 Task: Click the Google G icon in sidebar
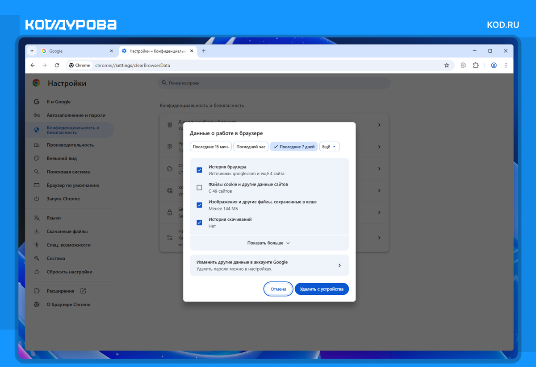coord(37,102)
